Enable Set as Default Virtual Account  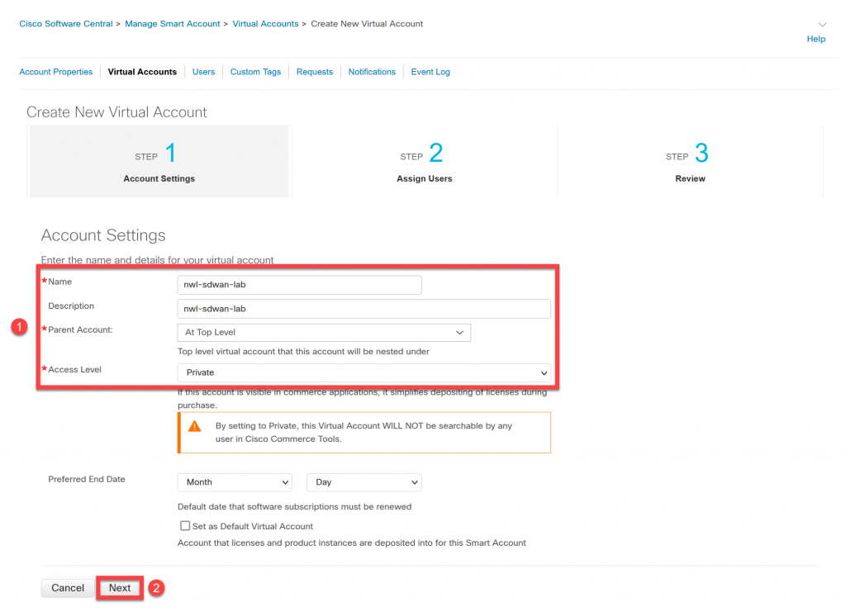pos(186,525)
